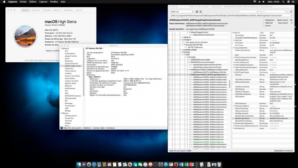
Task: Open Safari from the Dock
Action: pos(94,164)
